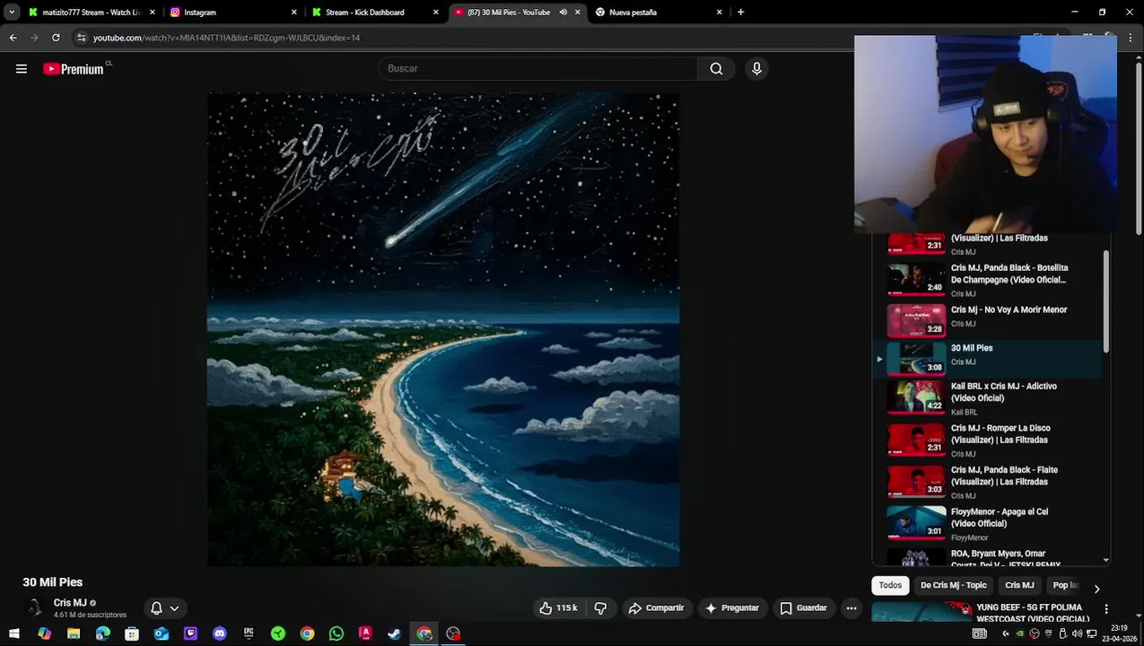Image resolution: width=1144 pixels, height=646 pixels.
Task: Click the share arrow icon labeled Compartir
Action: (x=635, y=608)
